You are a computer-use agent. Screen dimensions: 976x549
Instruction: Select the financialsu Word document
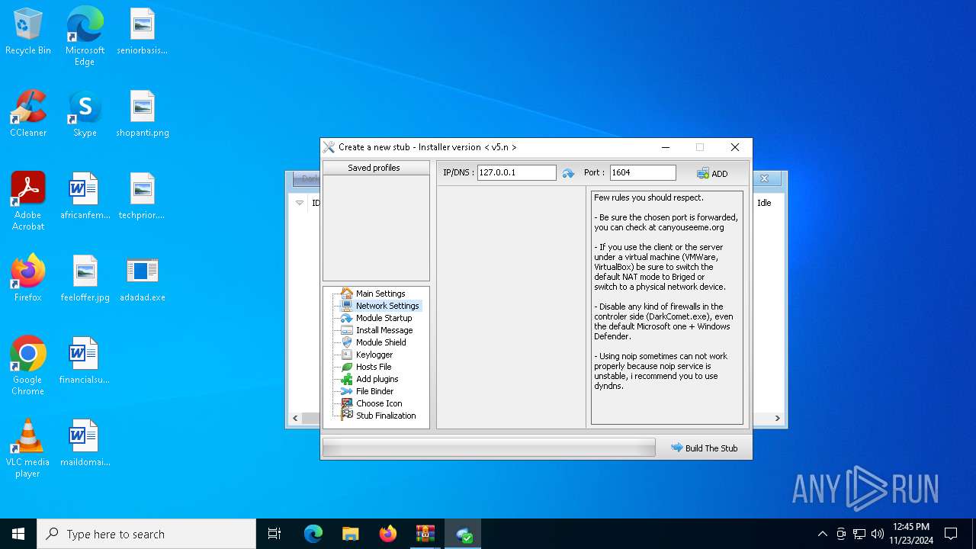(x=85, y=361)
